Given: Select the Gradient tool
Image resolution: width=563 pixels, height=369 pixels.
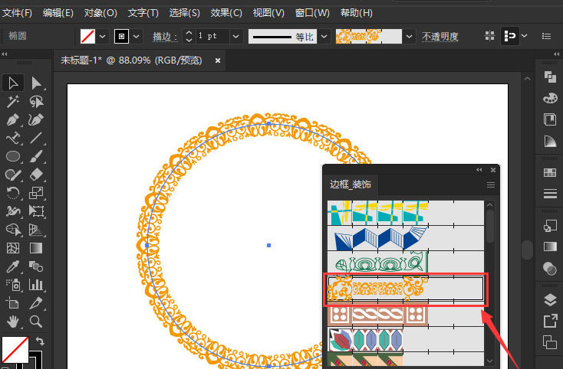Looking at the screenshot, I should 36,248.
